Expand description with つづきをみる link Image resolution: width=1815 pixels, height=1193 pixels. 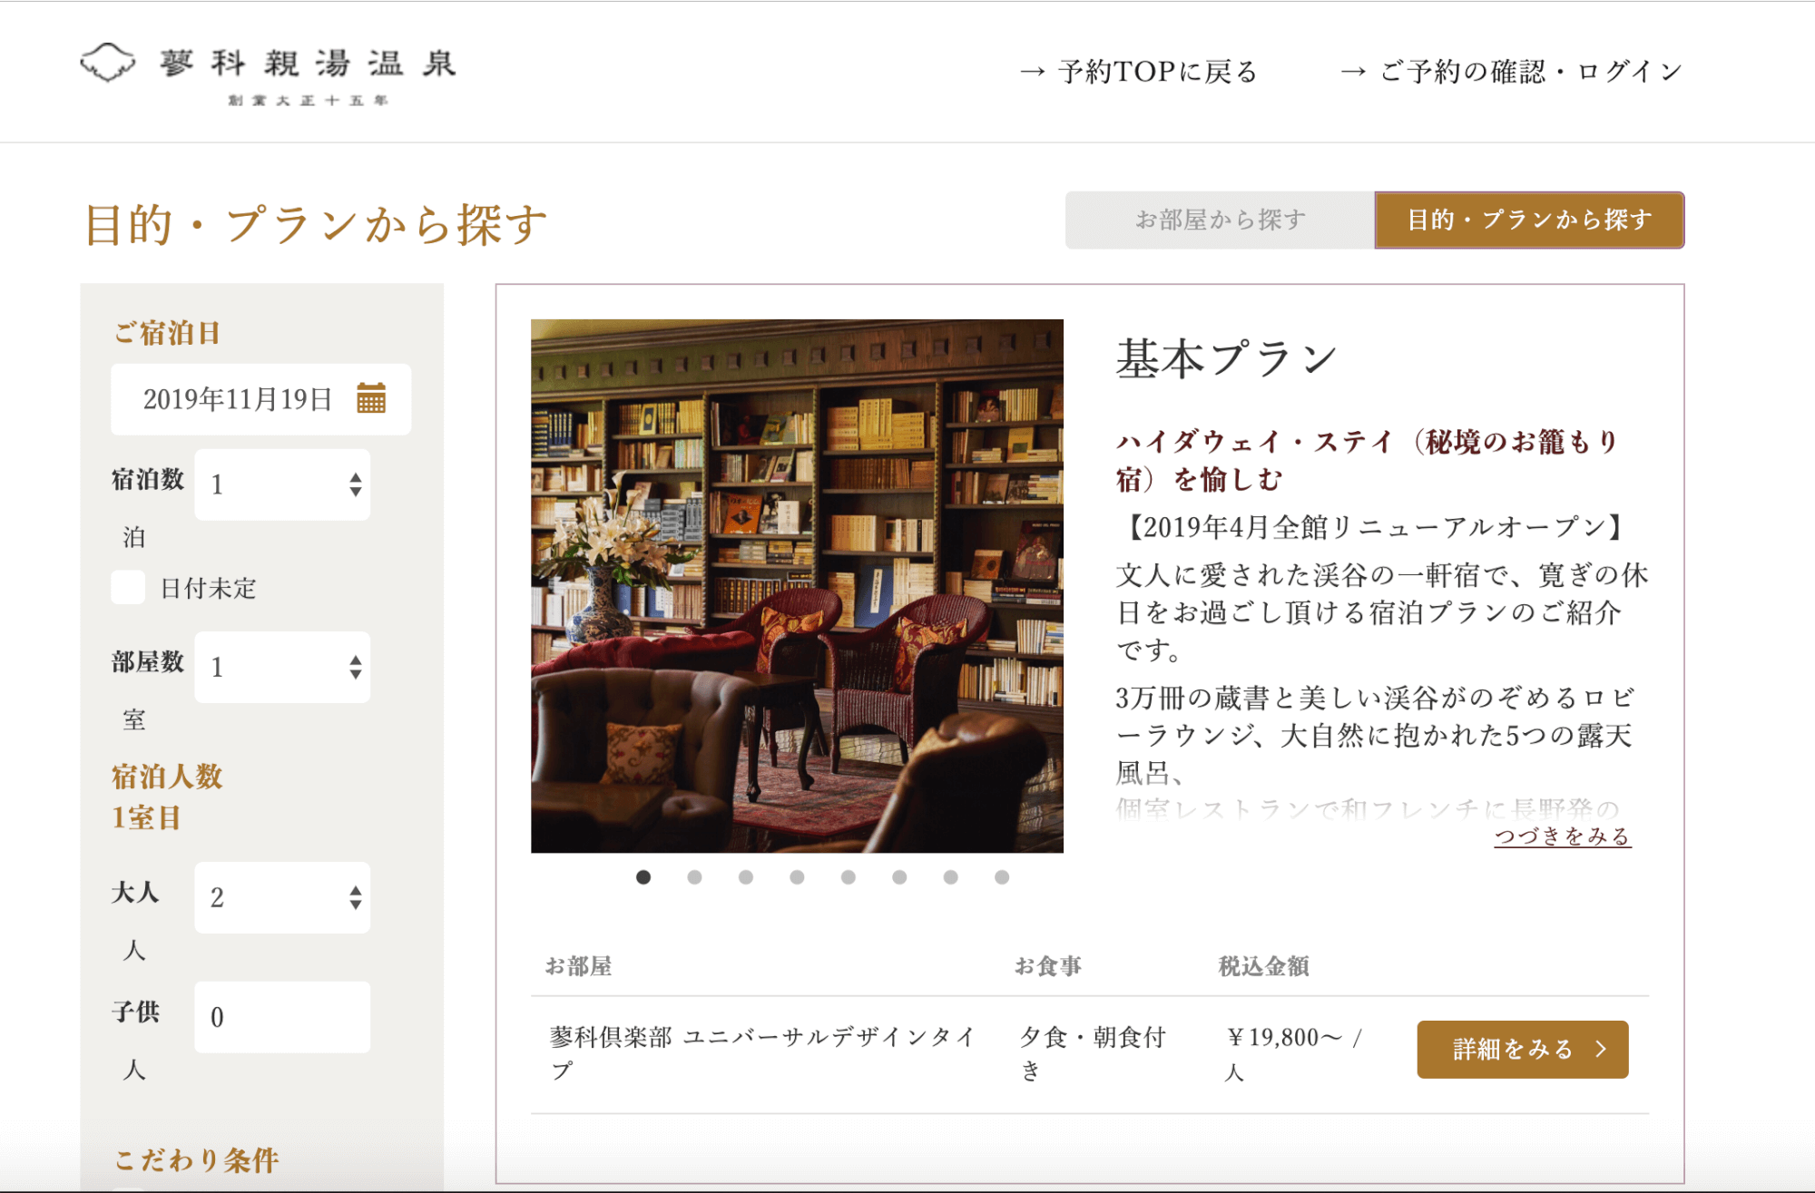[1563, 836]
